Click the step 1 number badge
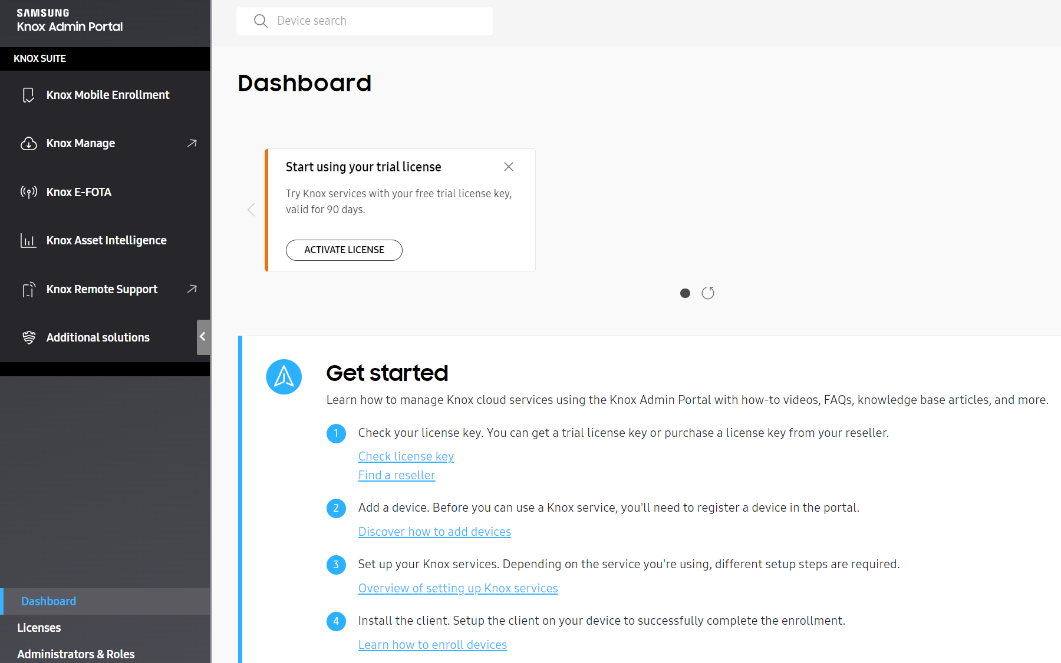1061x663 pixels. 336,433
